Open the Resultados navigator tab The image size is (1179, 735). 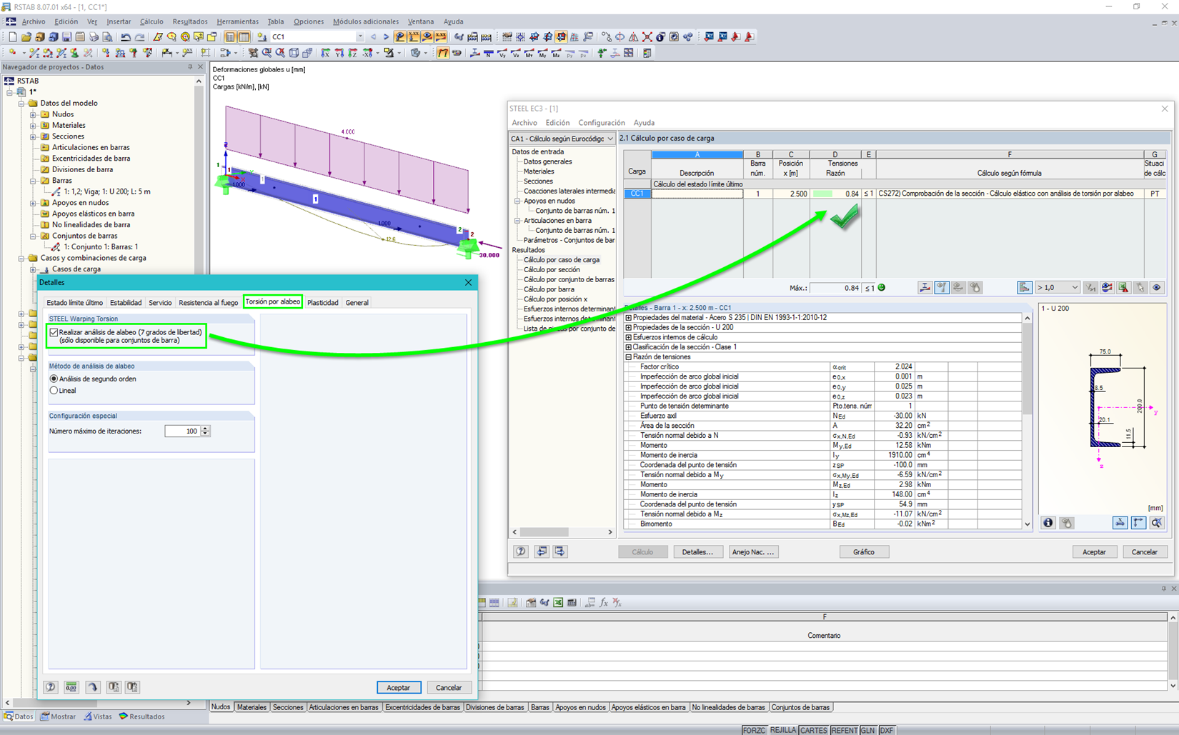141,716
